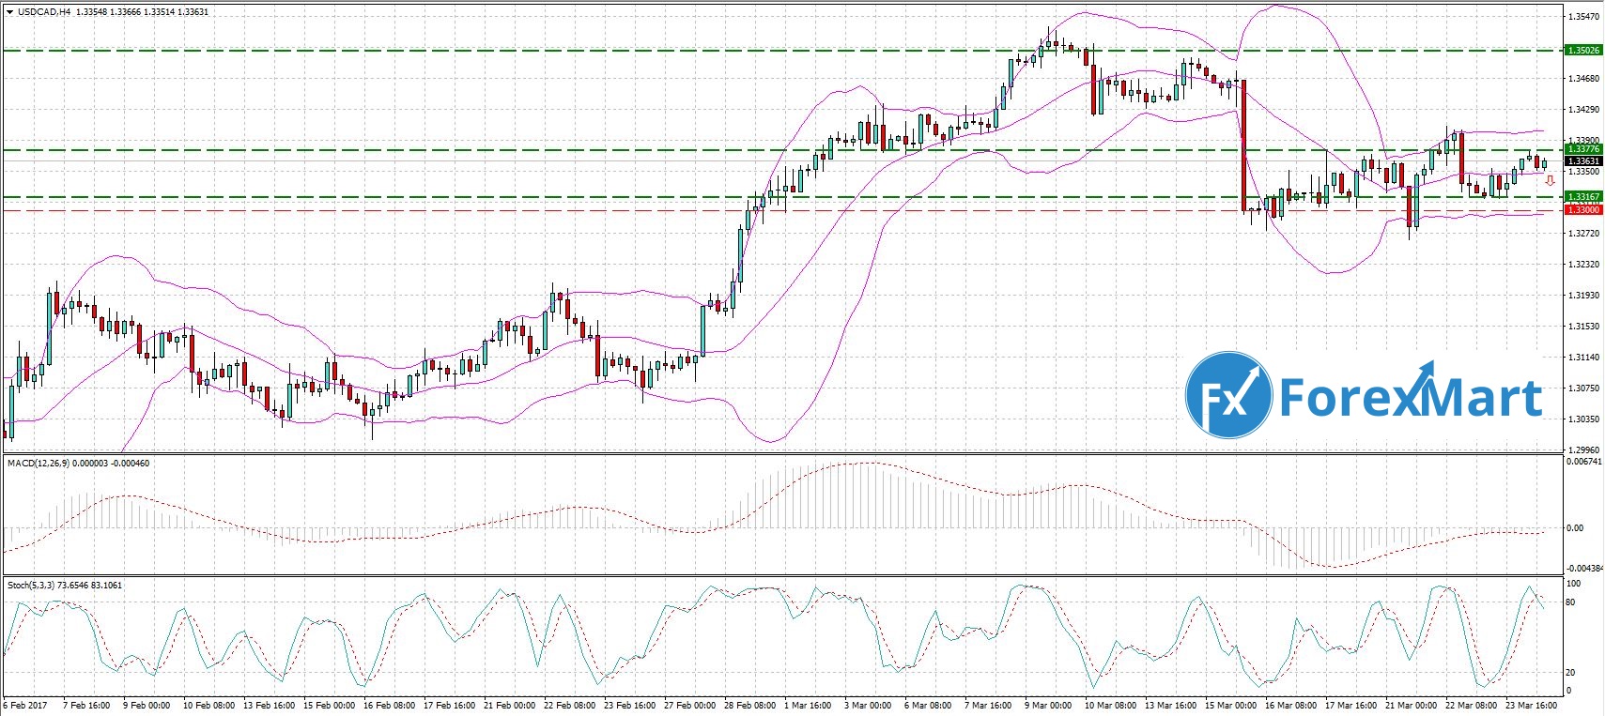Click the 17 Mar 16:00 time label

coord(1351,706)
